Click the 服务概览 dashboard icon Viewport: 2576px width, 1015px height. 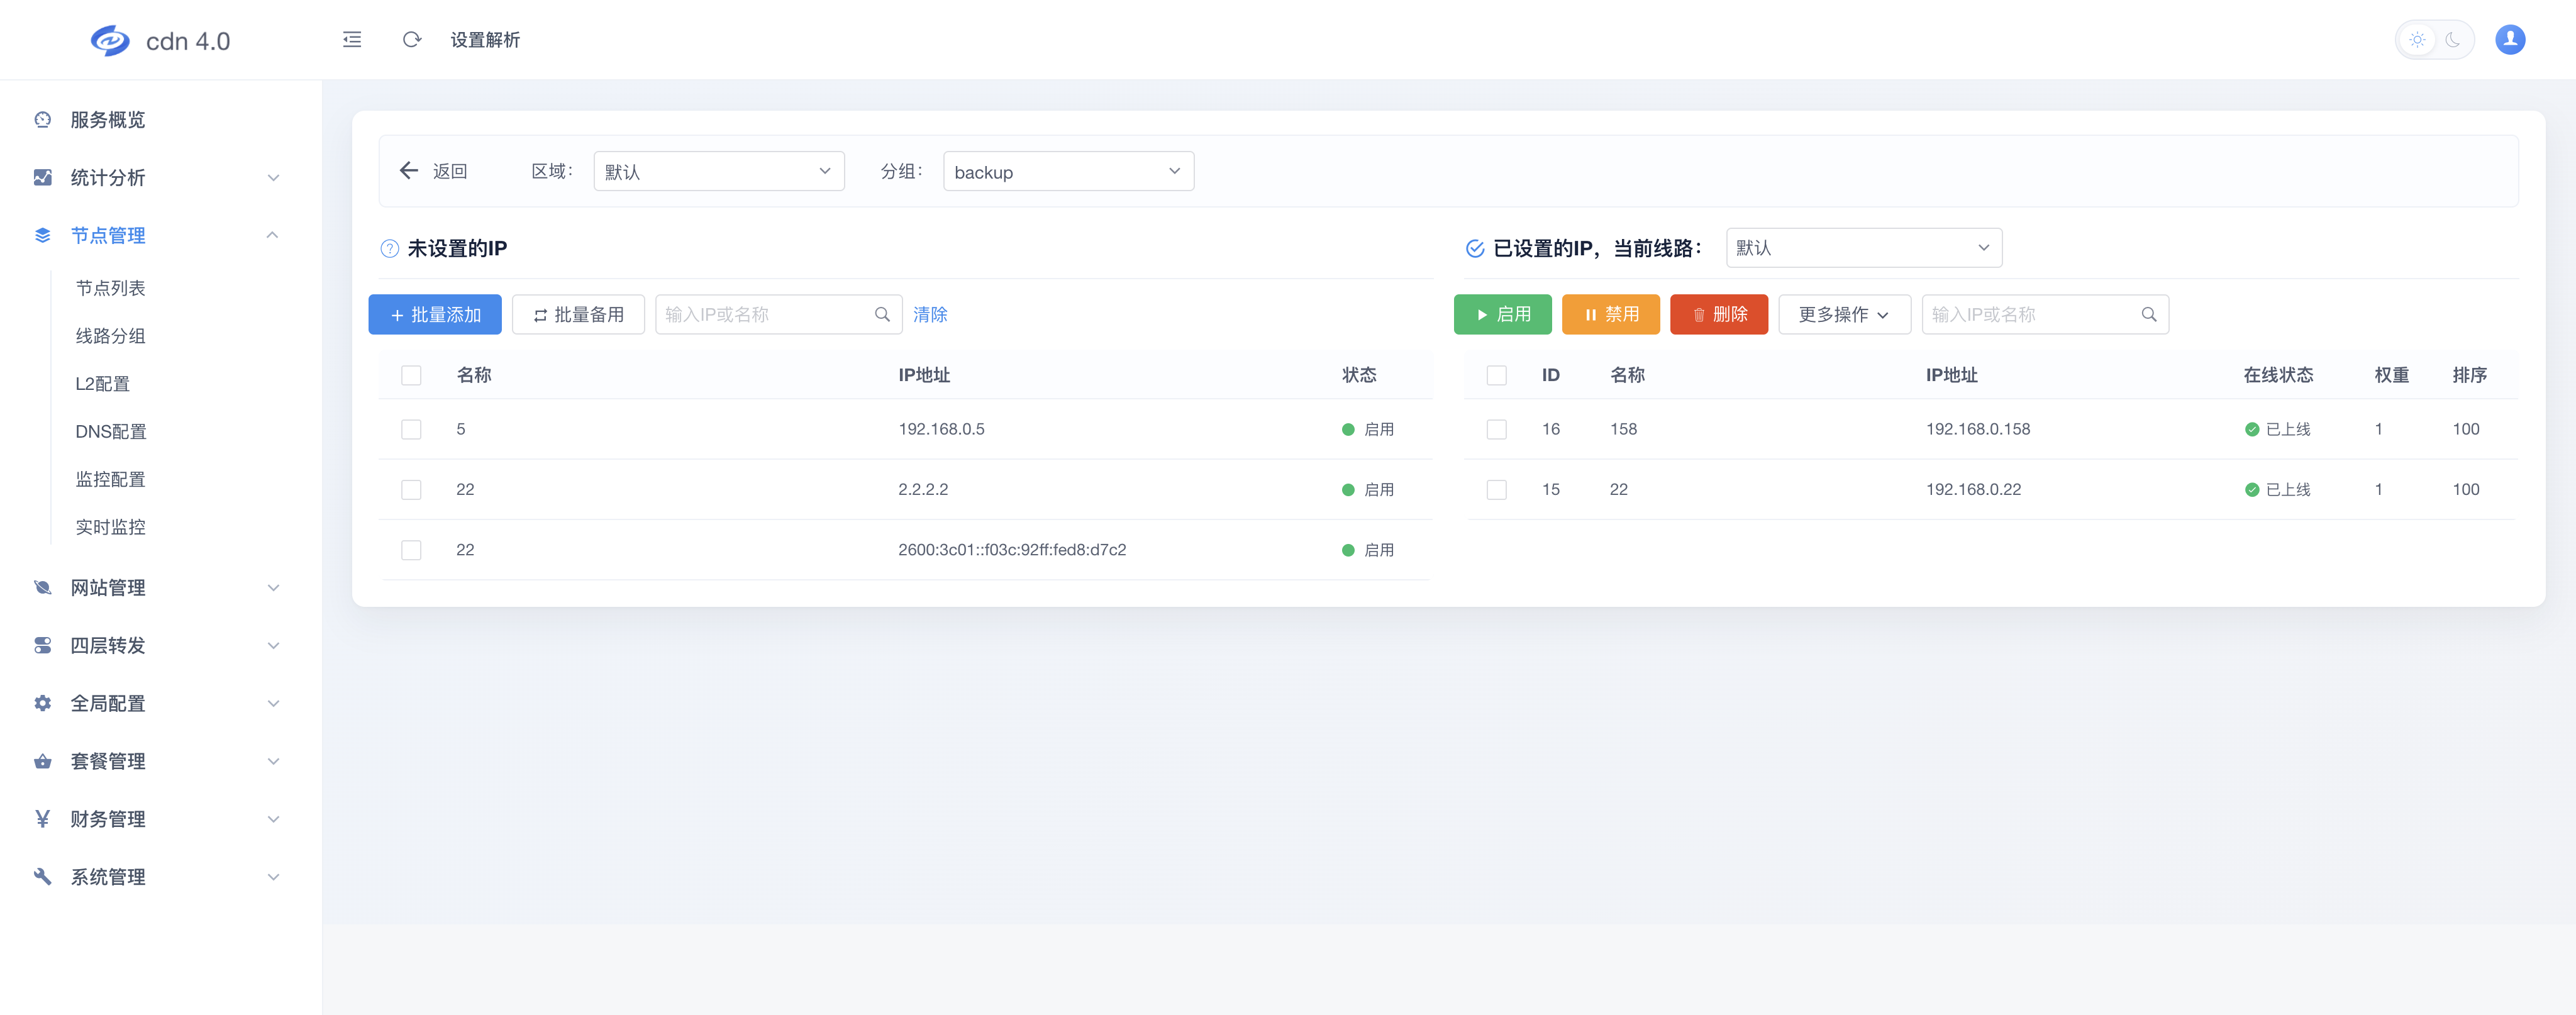pos(42,120)
